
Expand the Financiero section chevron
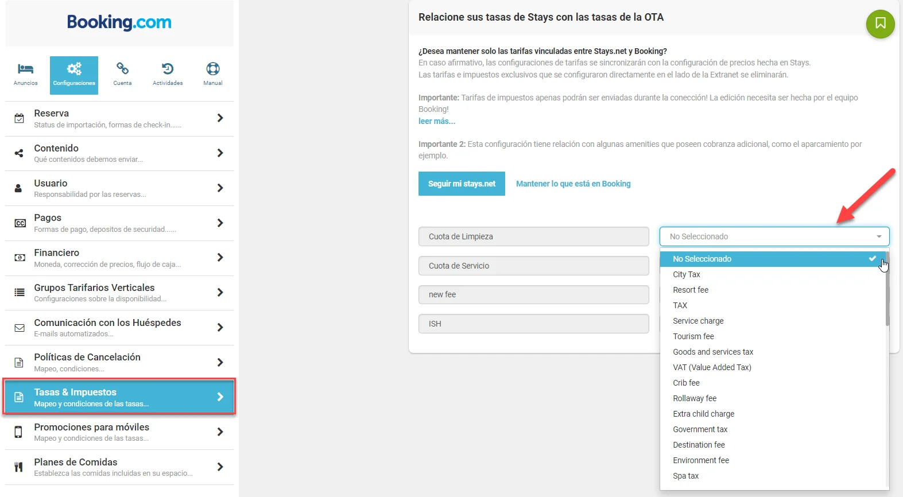220,257
